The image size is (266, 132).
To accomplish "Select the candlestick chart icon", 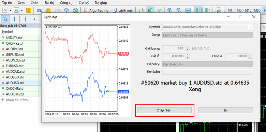I will coord(150,10).
